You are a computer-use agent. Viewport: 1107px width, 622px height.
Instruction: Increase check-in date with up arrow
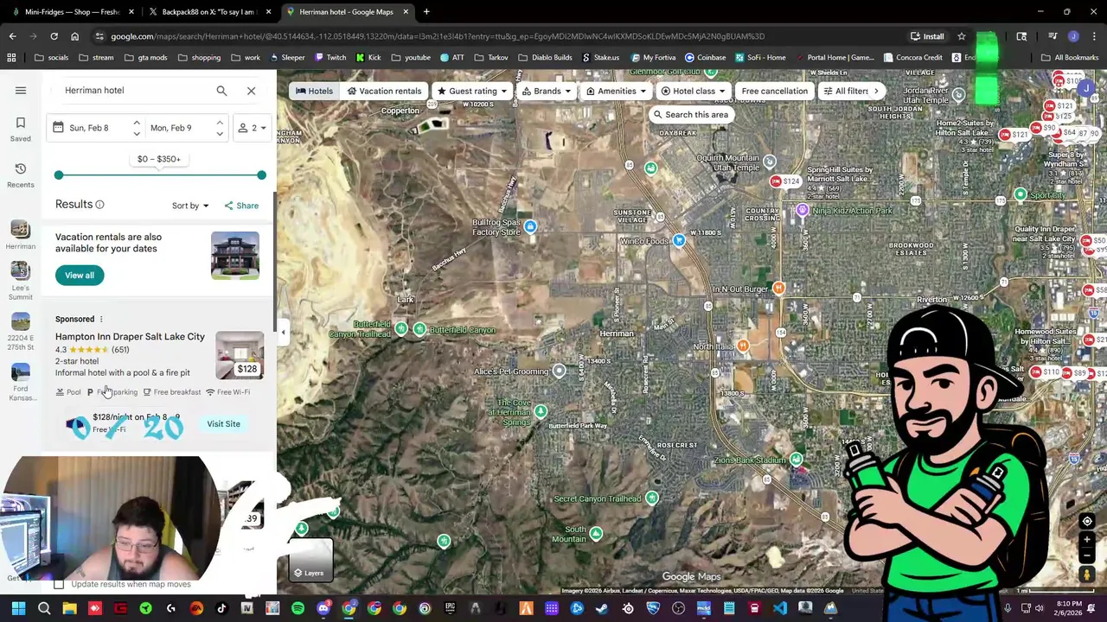(136, 123)
